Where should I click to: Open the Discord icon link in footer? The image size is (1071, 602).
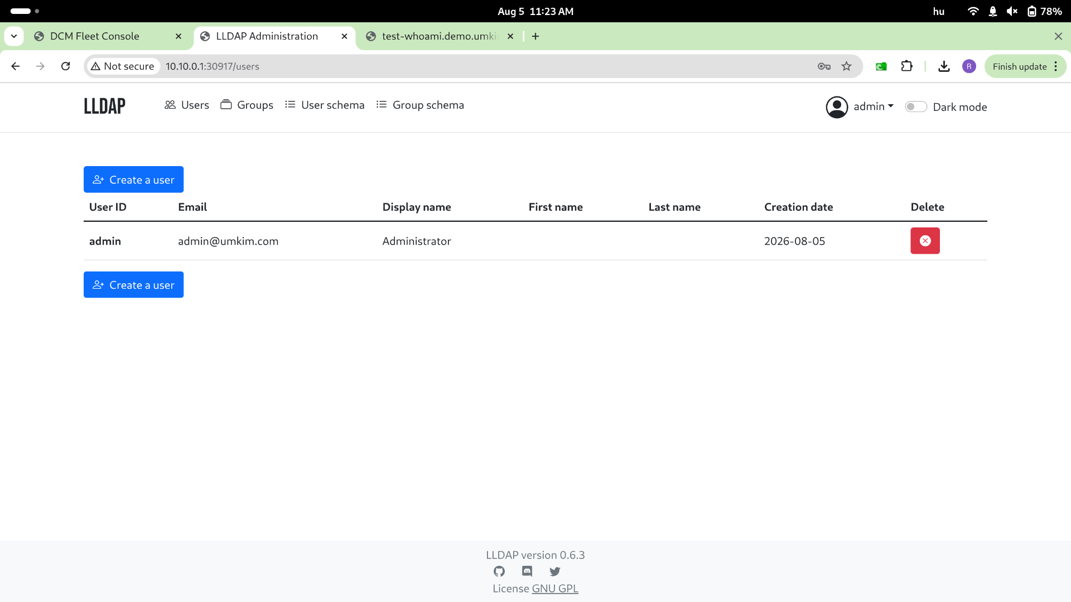[x=527, y=571]
